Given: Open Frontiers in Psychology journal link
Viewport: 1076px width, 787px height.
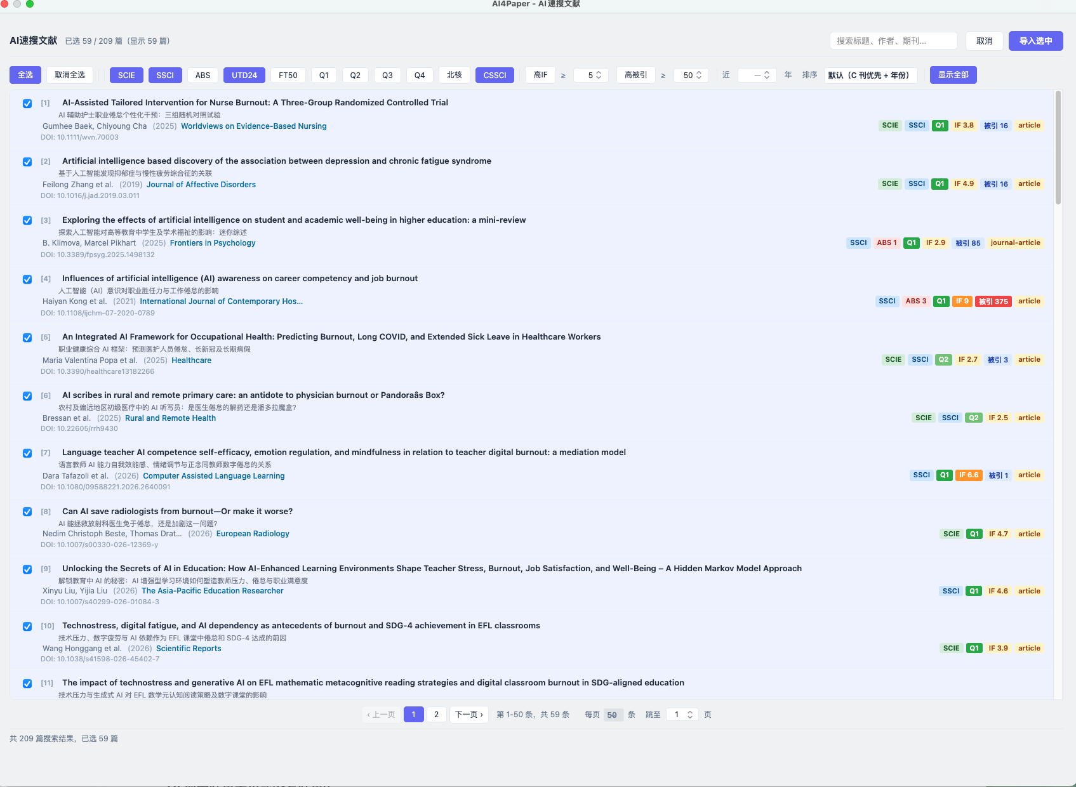Looking at the screenshot, I should pos(213,243).
